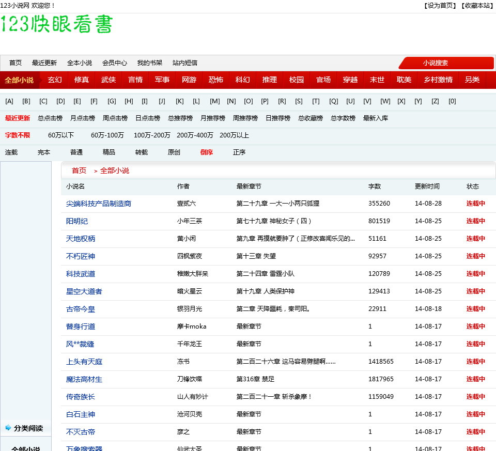This screenshot has height=451, width=496.
Task: Select the 科幻 category tab
Action: [x=243, y=80]
